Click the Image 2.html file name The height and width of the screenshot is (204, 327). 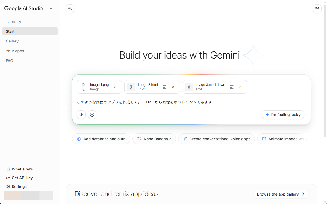coord(148,85)
